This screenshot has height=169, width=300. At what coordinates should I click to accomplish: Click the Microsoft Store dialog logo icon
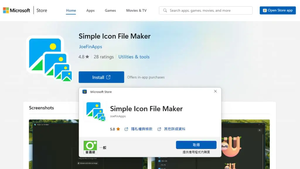tap(85, 92)
